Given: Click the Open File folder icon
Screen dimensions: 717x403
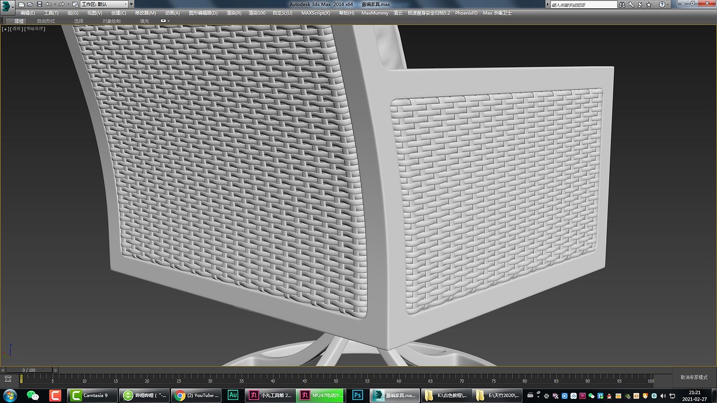Looking at the screenshot, I should [30, 4].
